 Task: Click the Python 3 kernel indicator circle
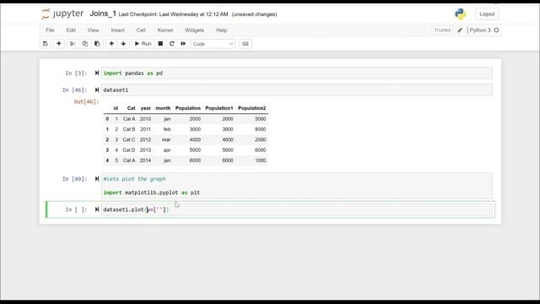pyautogui.click(x=496, y=30)
